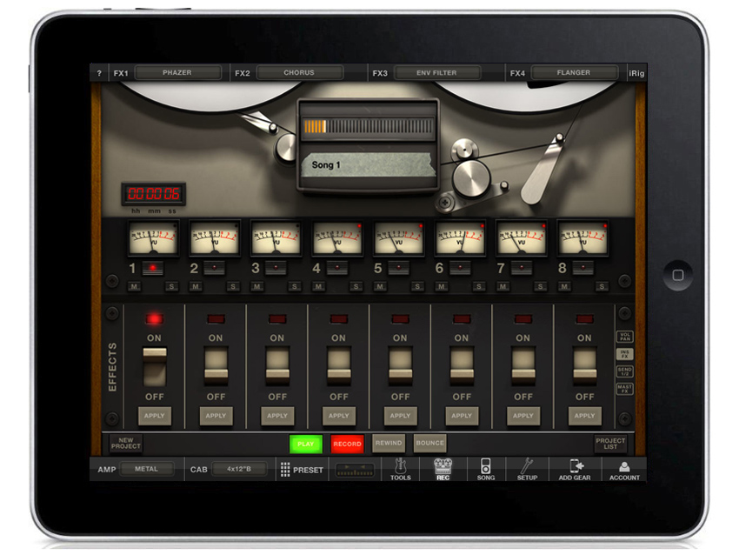The image size is (739, 555).
Task: Arm track 2 record button
Action: 215,268
